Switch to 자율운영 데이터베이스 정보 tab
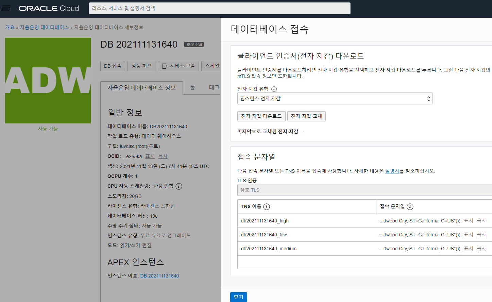Image resolution: width=492 pixels, height=302 pixels. (x=141, y=88)
